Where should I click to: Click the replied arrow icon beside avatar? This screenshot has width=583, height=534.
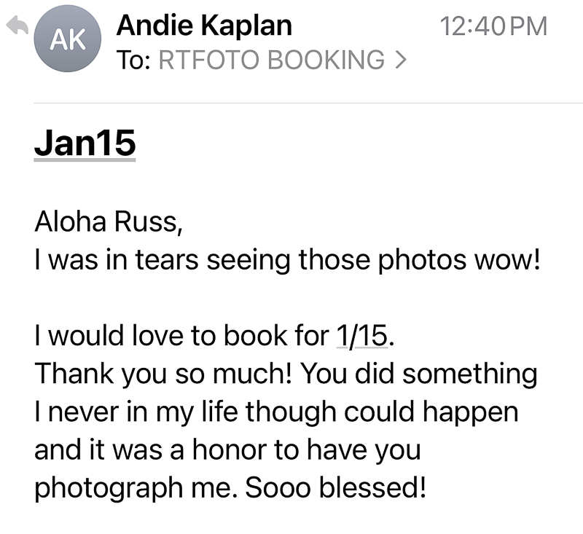coord(17,25)
